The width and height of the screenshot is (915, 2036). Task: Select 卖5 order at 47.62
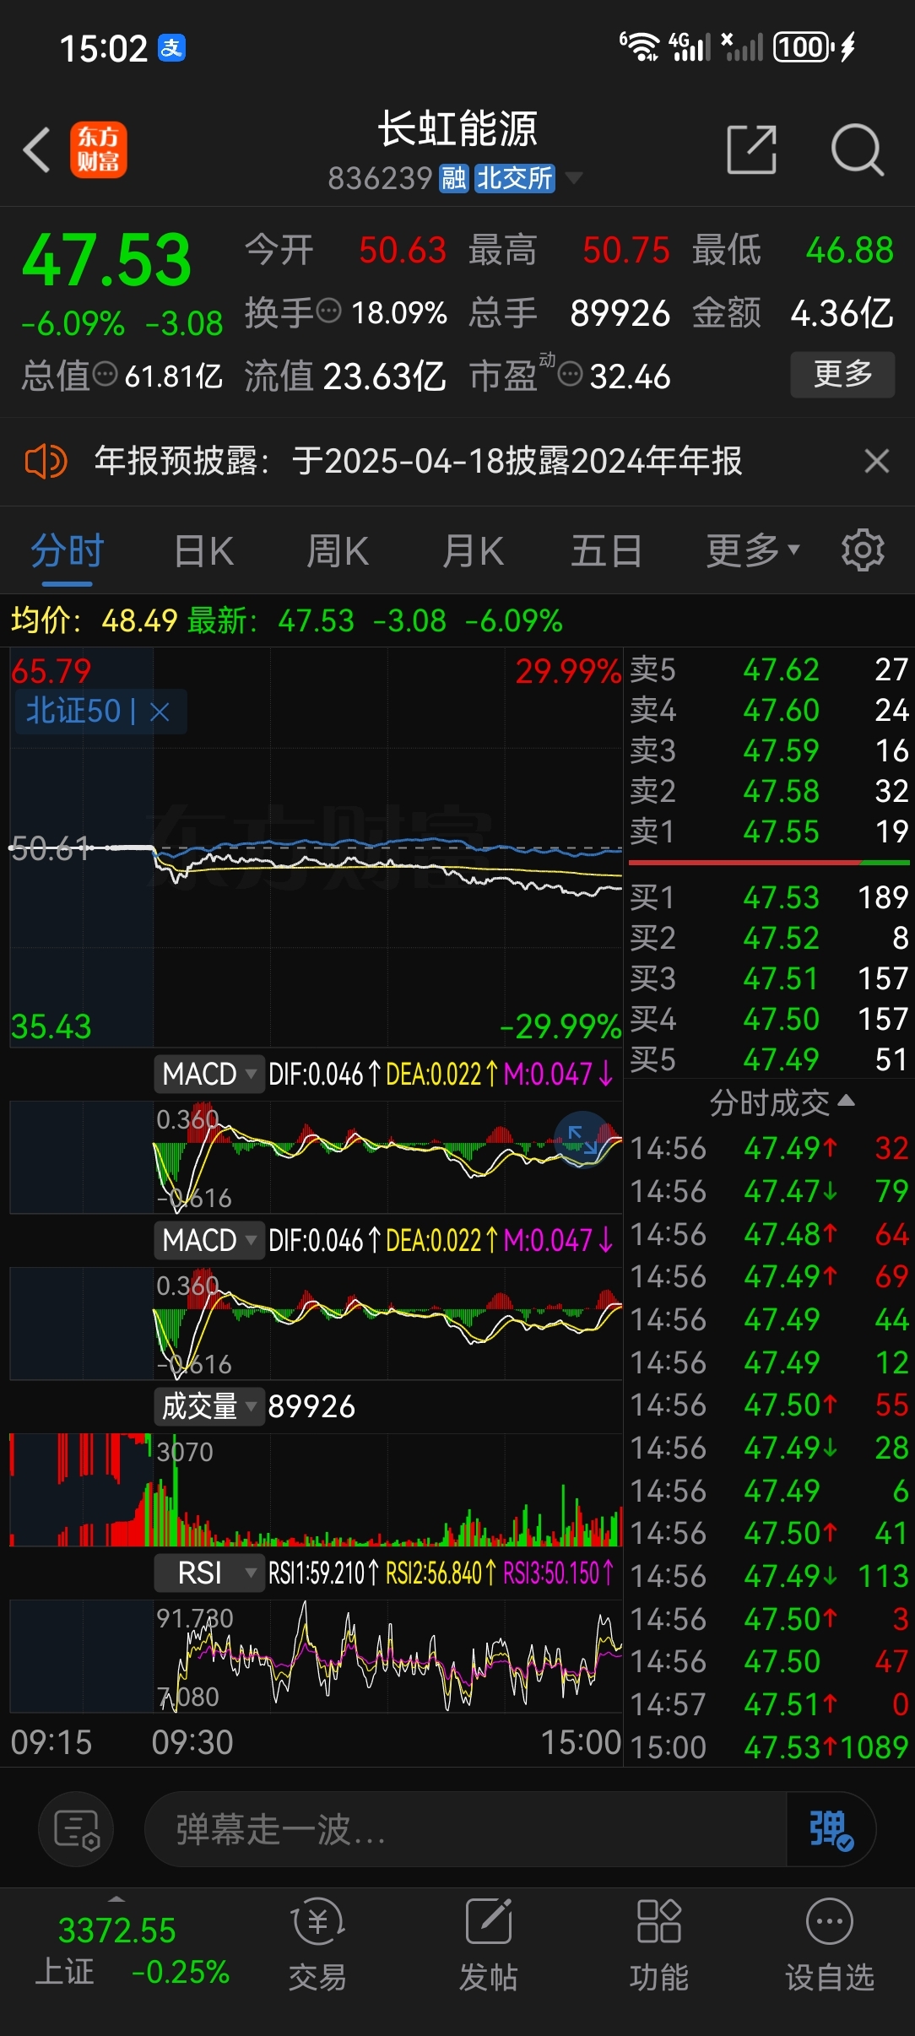coord(769,670)
